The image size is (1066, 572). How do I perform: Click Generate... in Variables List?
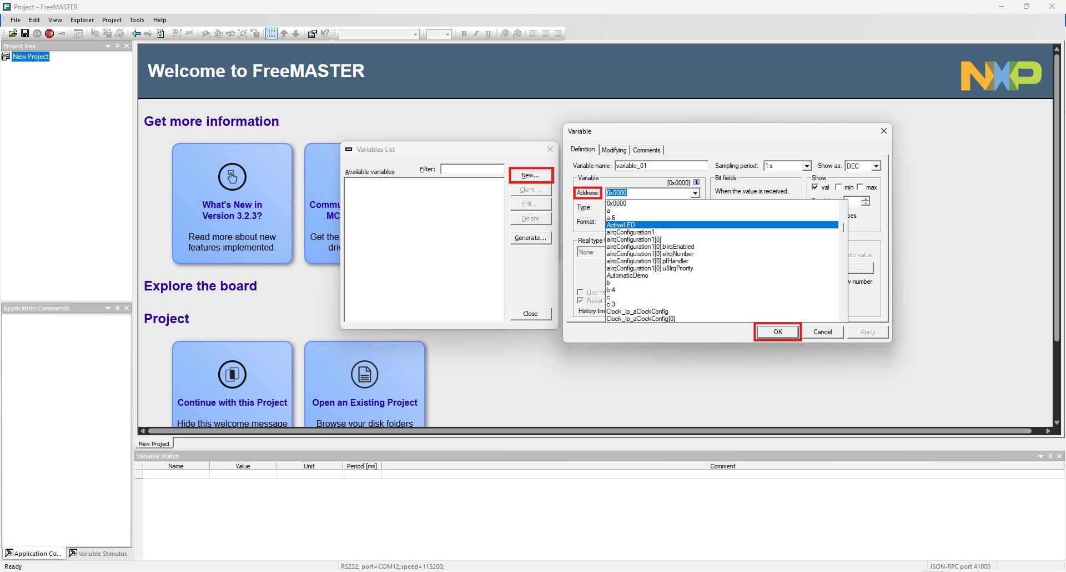click(531, 238)
